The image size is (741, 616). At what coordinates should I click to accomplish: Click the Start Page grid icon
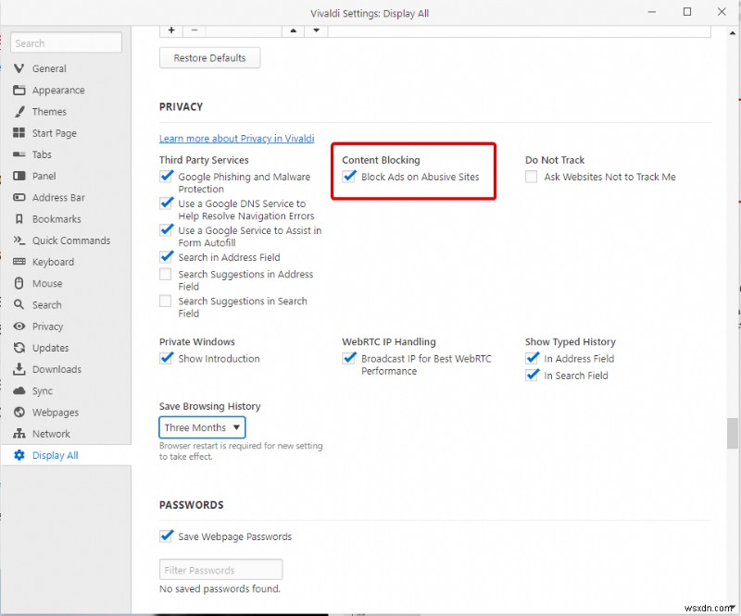point(20,132)
